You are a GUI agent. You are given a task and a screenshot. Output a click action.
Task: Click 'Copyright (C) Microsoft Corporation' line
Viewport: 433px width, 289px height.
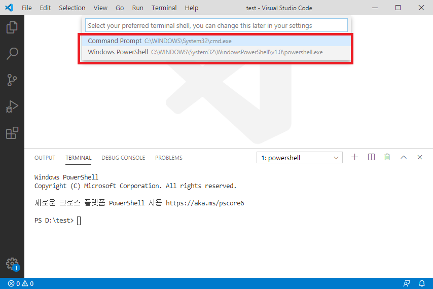(x=135, y=186)
